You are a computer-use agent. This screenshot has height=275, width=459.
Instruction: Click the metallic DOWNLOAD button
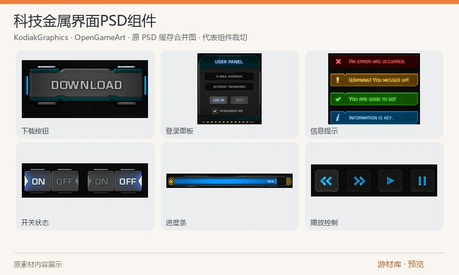pyautogui.click(x=86, y=85)
